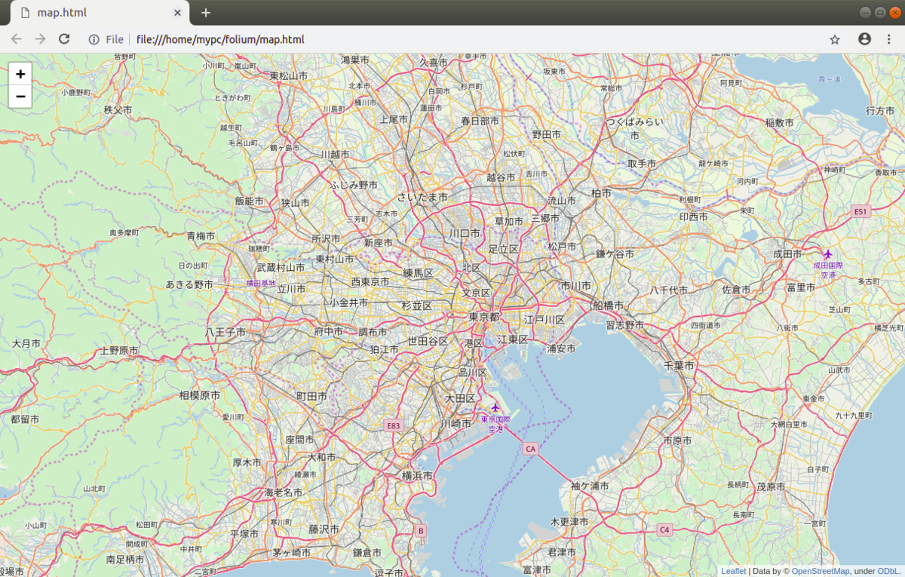Click the 上野原市 label
Screen dimensions: 905x577
click(x=119, y=351)
